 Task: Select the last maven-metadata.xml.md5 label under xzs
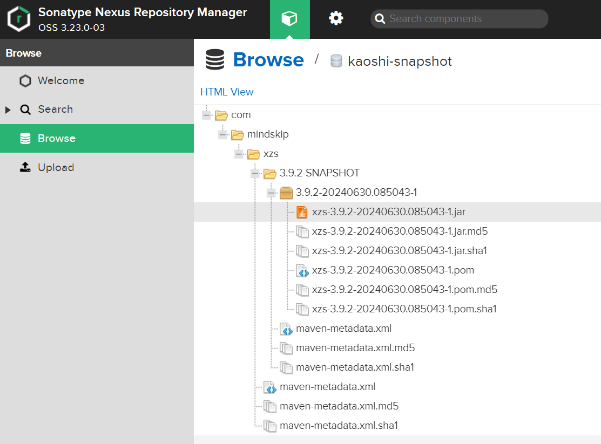point(339,406)
